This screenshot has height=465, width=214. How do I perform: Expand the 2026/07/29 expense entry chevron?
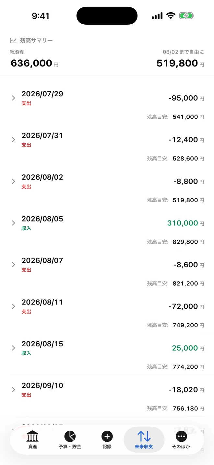click(x=13, y=98)
